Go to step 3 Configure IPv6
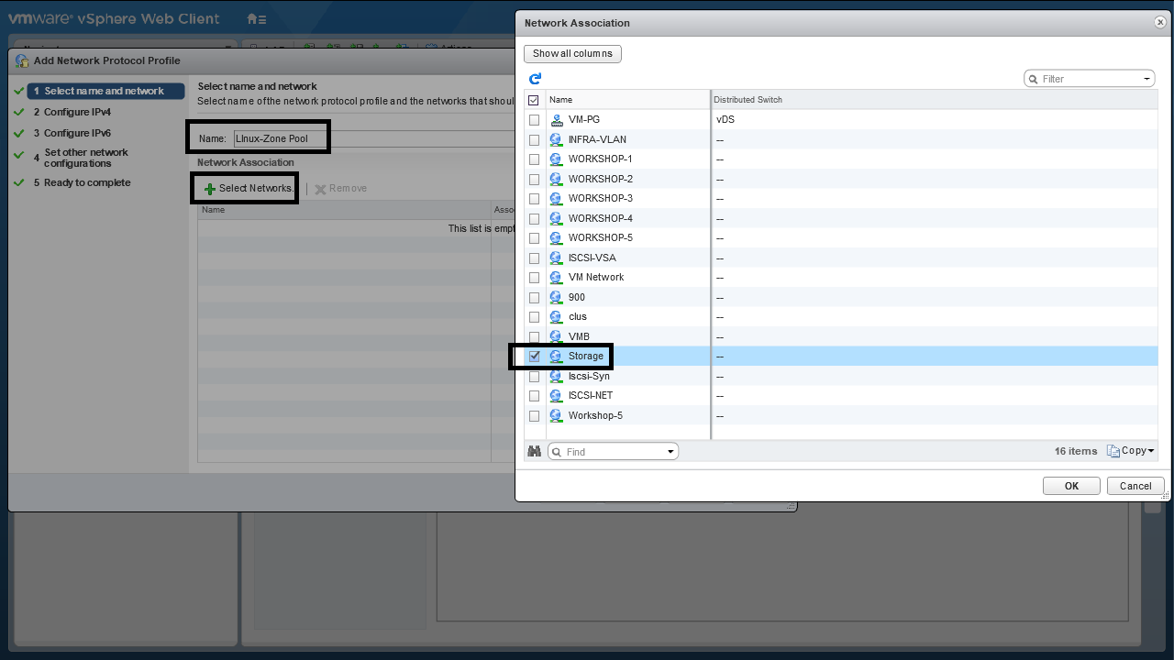Viewport: 1174px width, 660px height. coord(77,133)
